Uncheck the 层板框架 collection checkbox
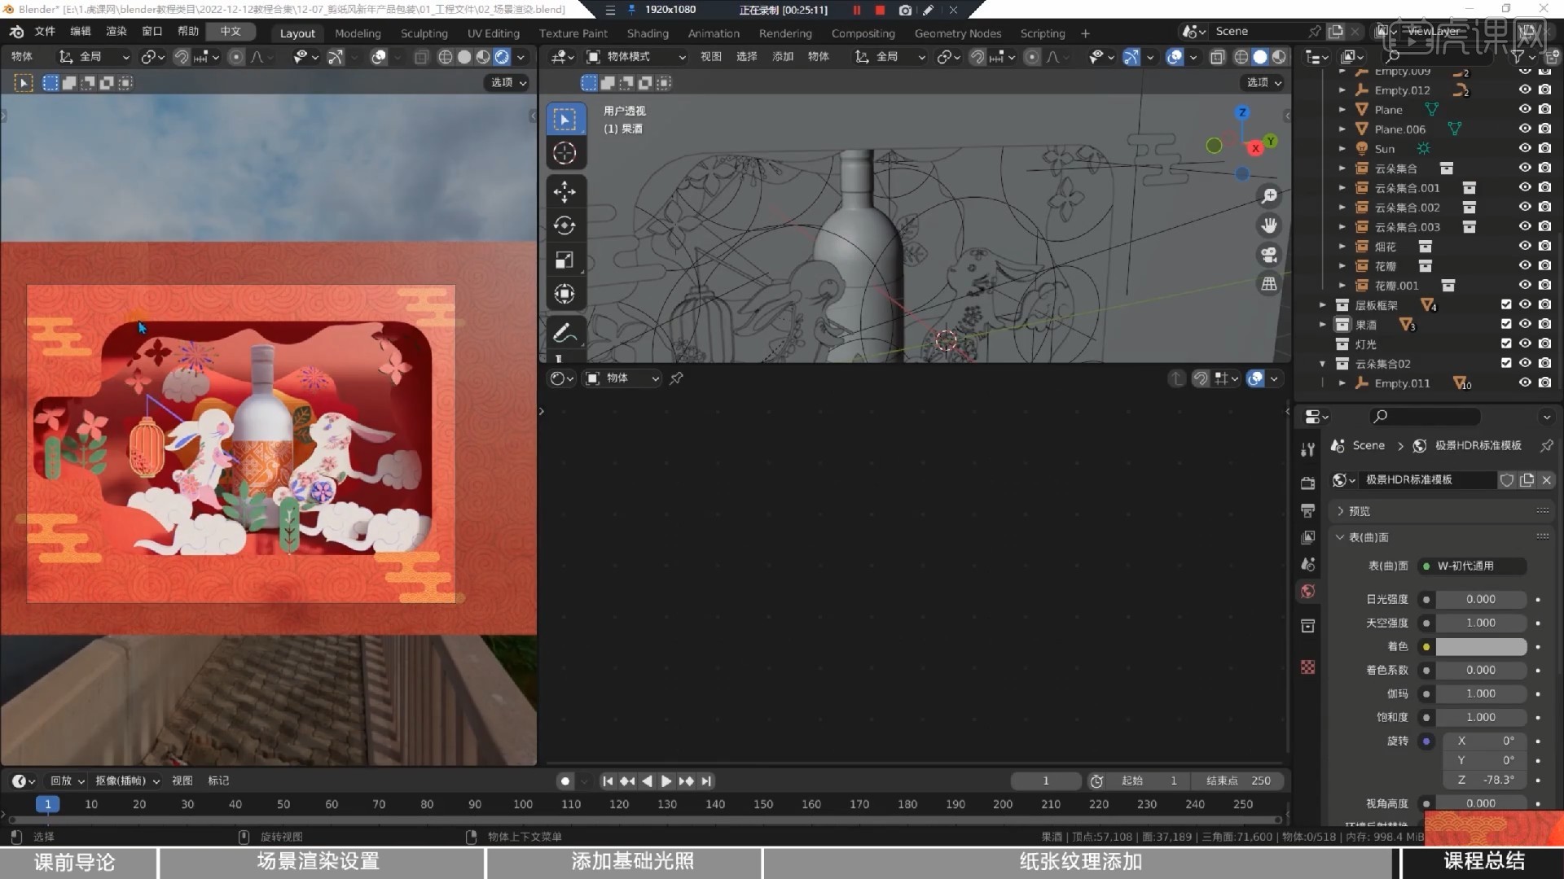This screenshot has width=1564, height=879. (x=1506, y=304)
